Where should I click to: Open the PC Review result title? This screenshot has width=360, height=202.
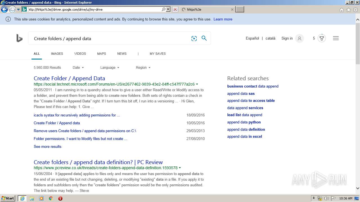point(98,162)
